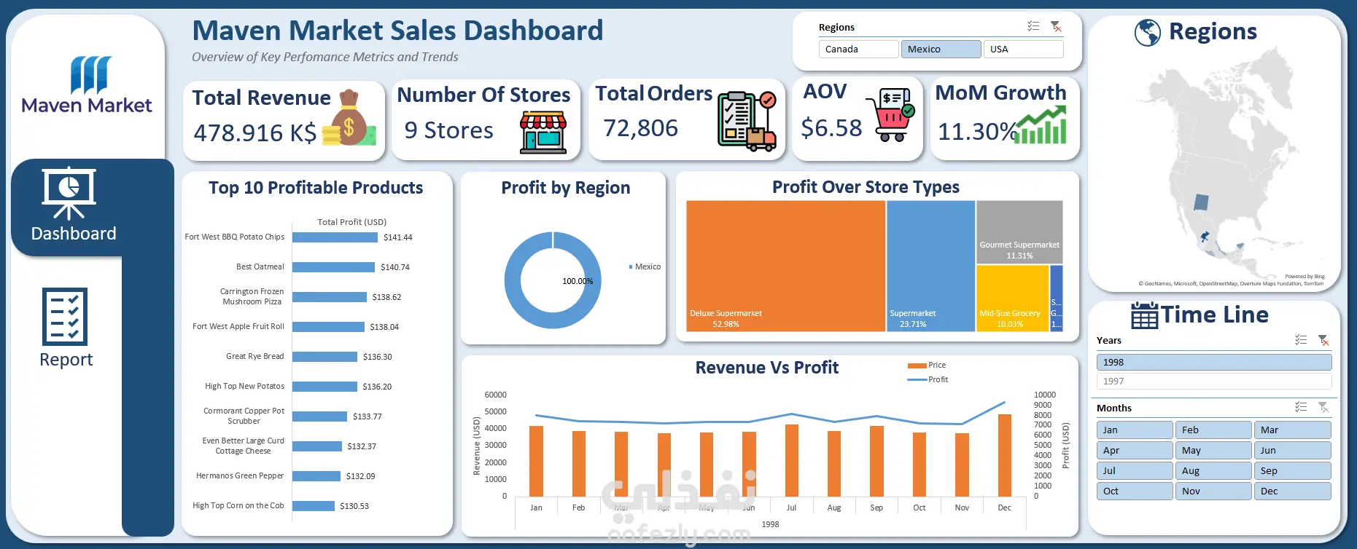Image resolution: width=1357 pixels, height=549 pixels.
Task: Click the Jan revenue bar
Action: (x=536, y=461)
